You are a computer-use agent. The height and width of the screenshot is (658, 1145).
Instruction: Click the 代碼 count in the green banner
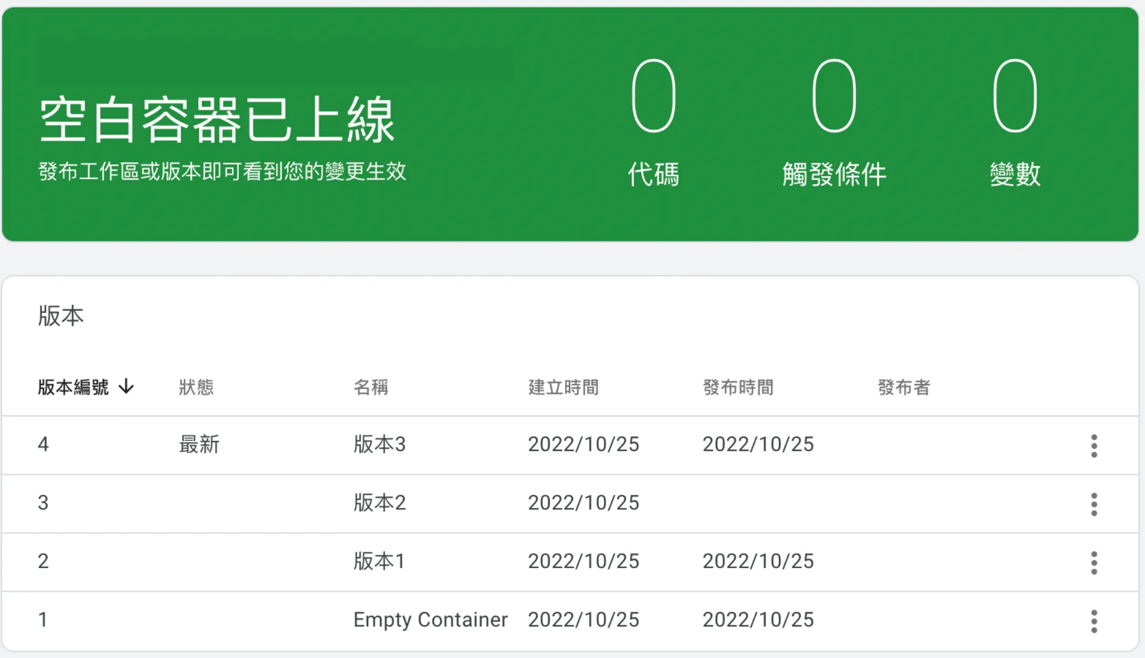point(653,96)
